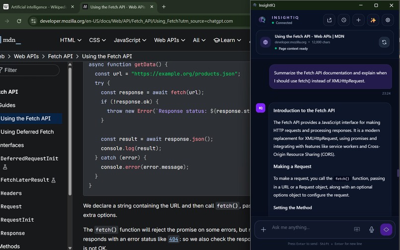
Task: Click the browser address bar URL
Action: (136, 21)
